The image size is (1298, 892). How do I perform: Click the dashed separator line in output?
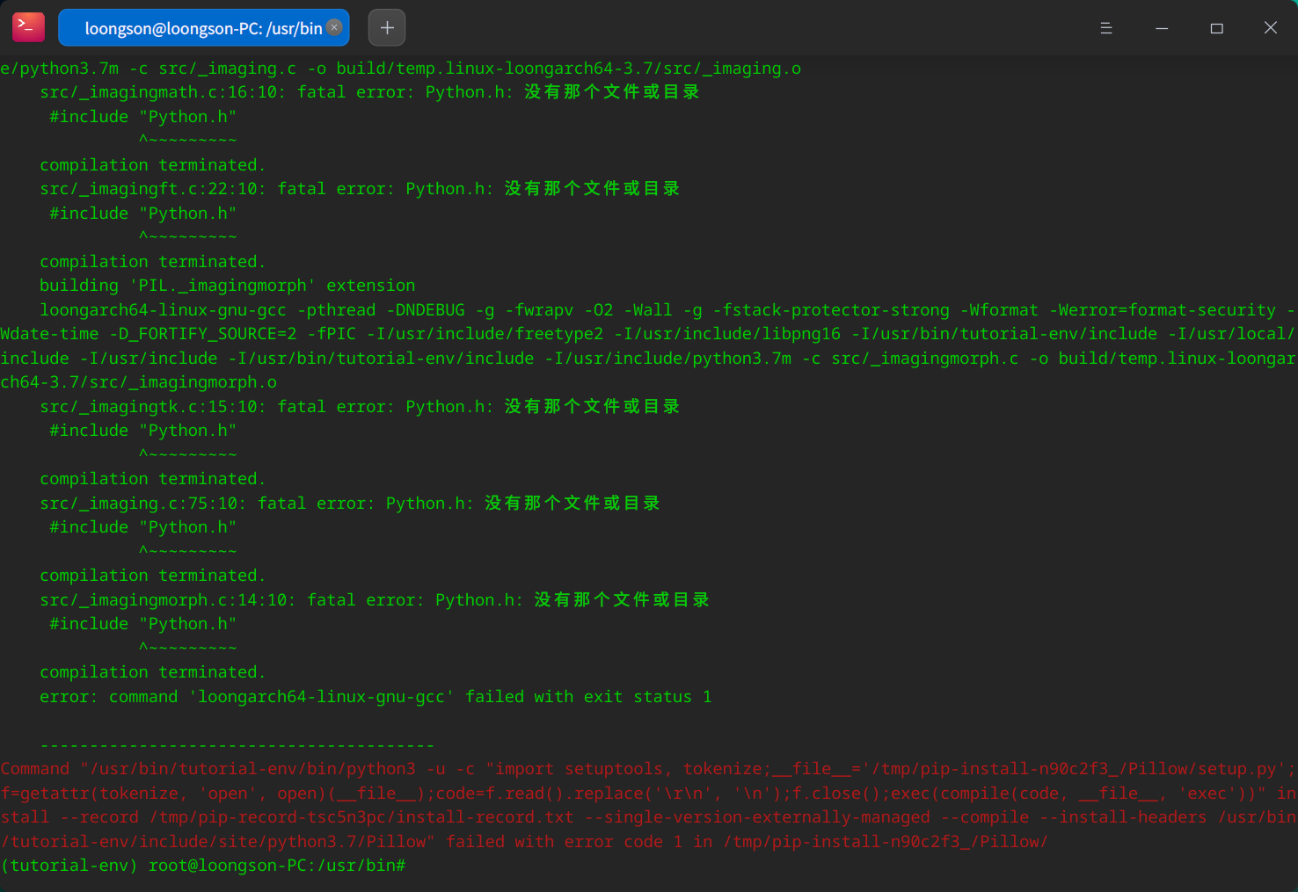(237, 744)
